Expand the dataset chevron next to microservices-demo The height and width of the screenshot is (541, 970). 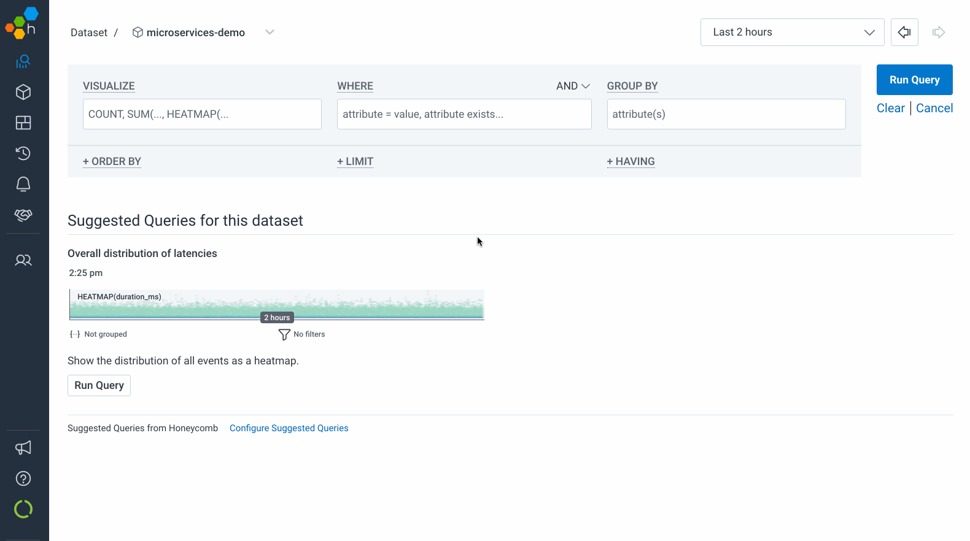[270, 32]
